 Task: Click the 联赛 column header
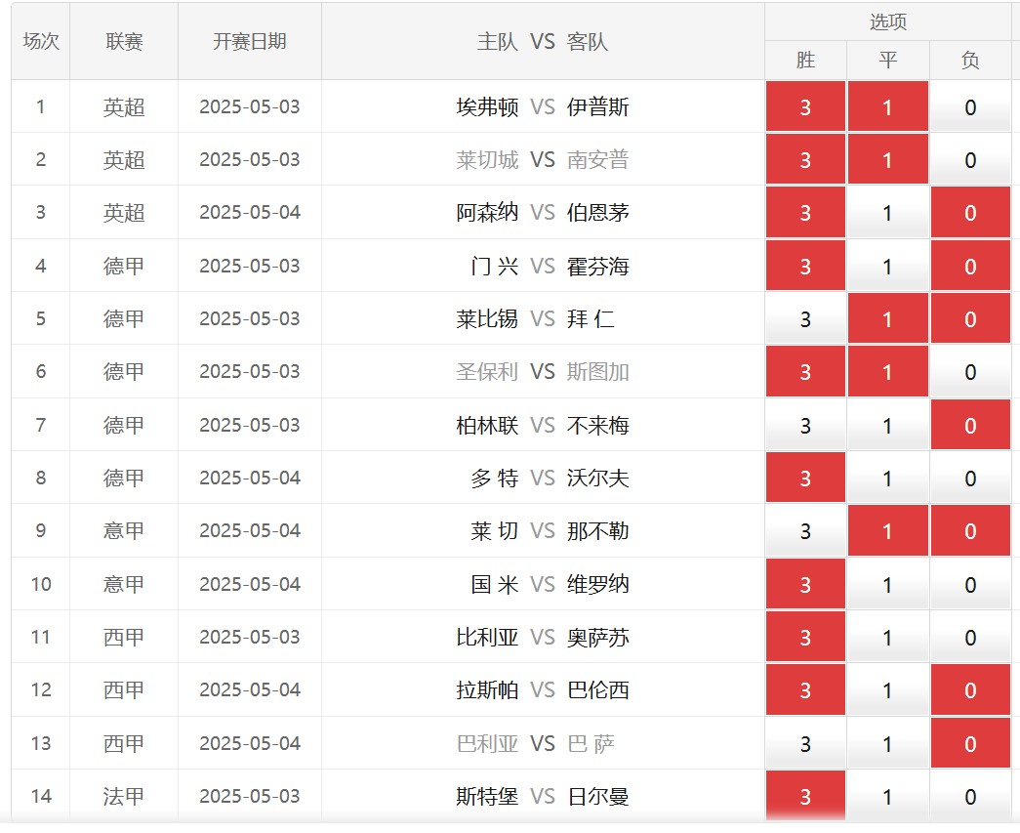pyautogui.click(x=124, y=41)
